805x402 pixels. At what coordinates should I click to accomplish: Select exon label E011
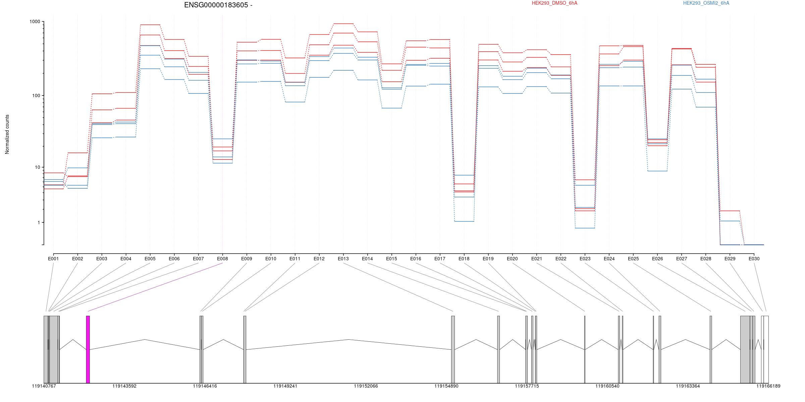(295, 259)
